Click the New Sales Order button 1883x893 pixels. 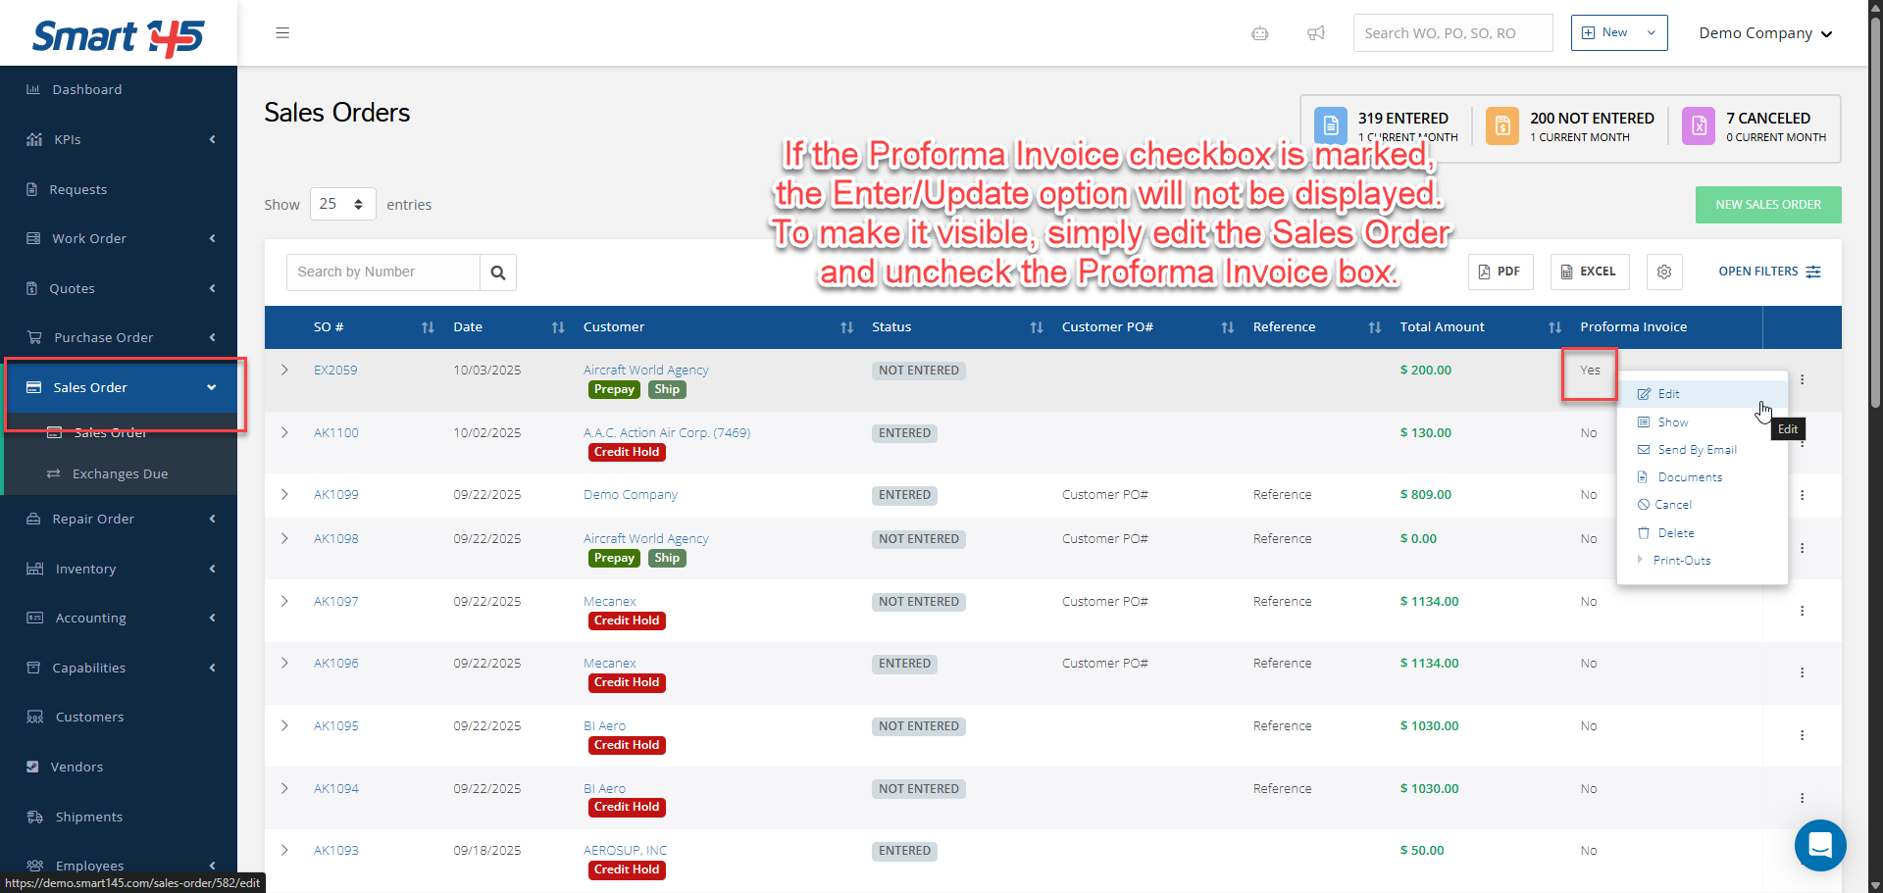1767,205
